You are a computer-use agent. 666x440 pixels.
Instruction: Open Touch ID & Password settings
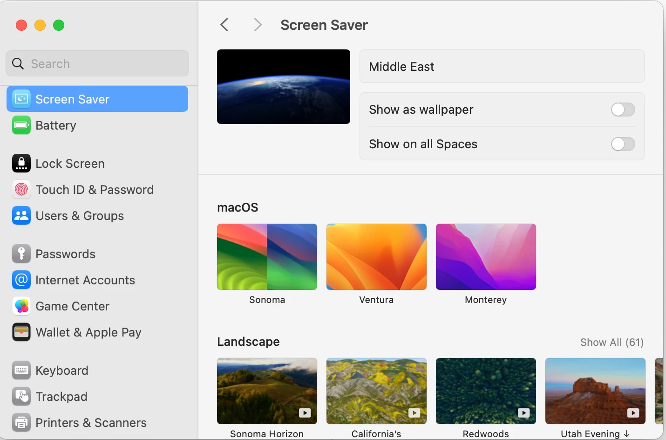(97, 189)
